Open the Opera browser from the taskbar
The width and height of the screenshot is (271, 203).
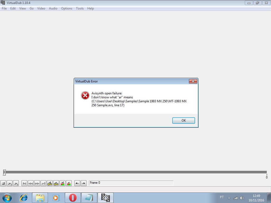click(73, 198)
